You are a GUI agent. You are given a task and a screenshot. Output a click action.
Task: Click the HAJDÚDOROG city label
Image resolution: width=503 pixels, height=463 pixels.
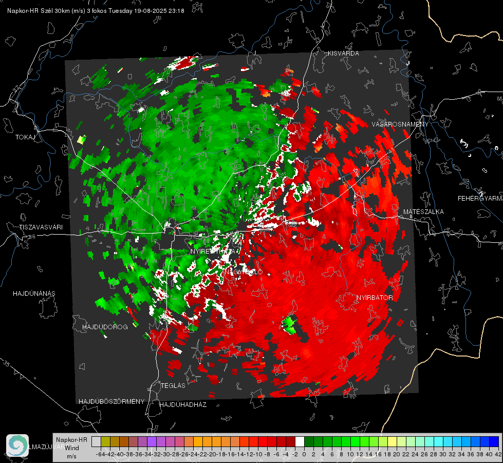coord(105,327)
